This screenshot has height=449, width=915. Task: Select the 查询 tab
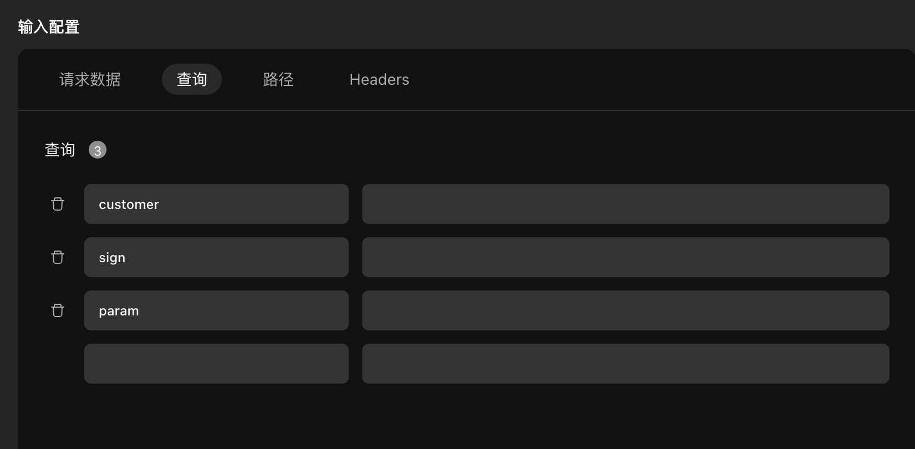[192, 80]
